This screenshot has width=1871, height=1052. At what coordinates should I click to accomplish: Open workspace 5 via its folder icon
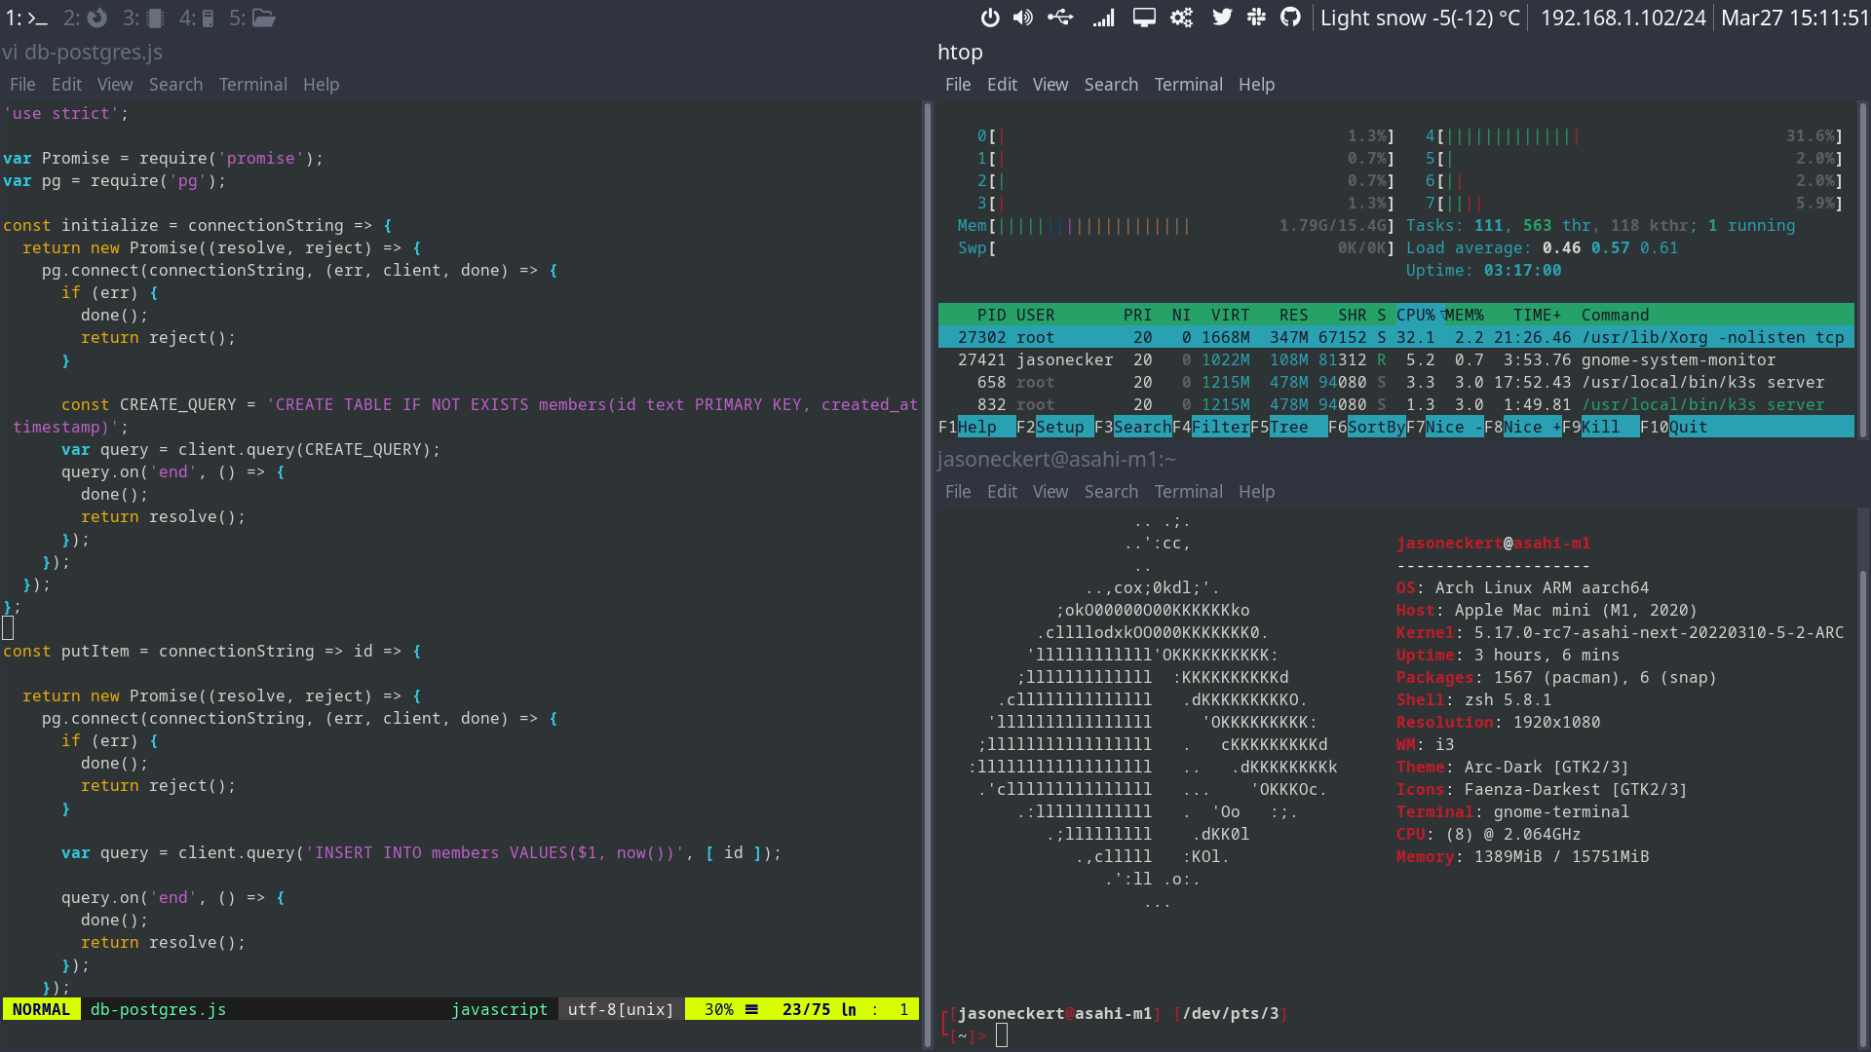tap(264, 17)
